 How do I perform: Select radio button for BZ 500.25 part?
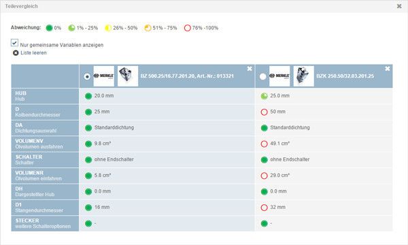coord(87,76)
